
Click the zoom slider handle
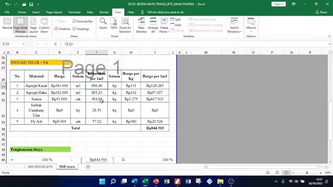point(307,173)
